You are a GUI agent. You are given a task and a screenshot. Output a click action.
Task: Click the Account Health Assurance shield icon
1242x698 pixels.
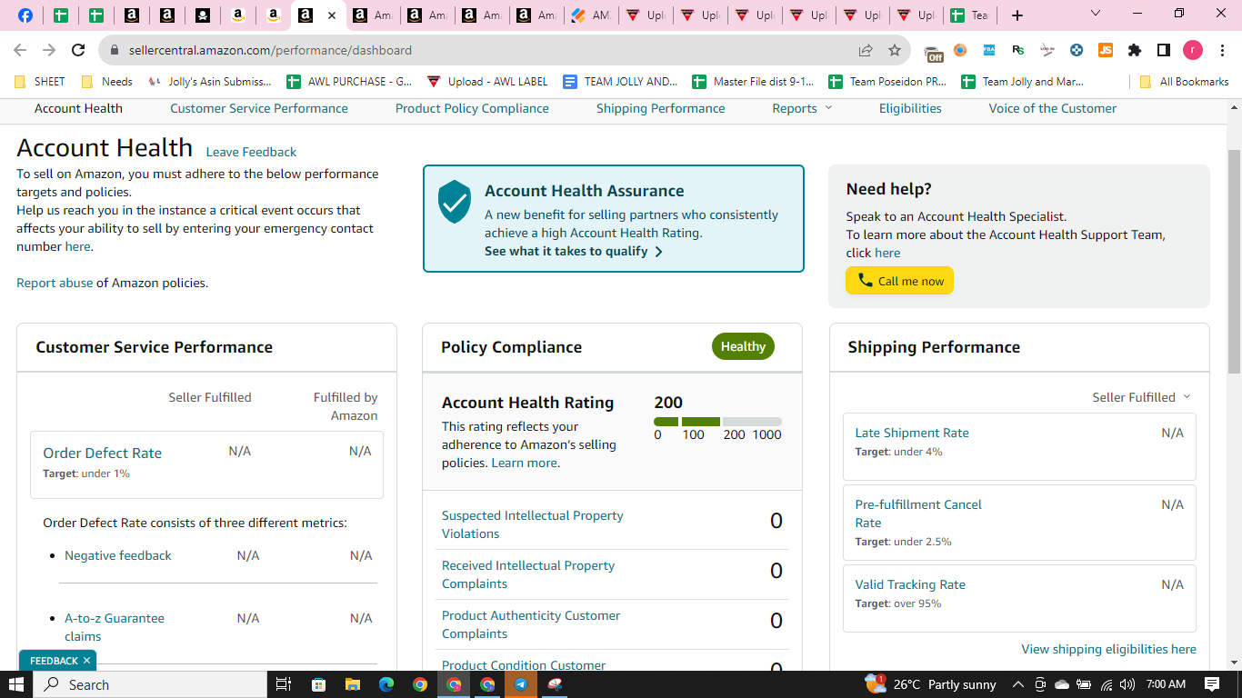[x=455, y=202]
